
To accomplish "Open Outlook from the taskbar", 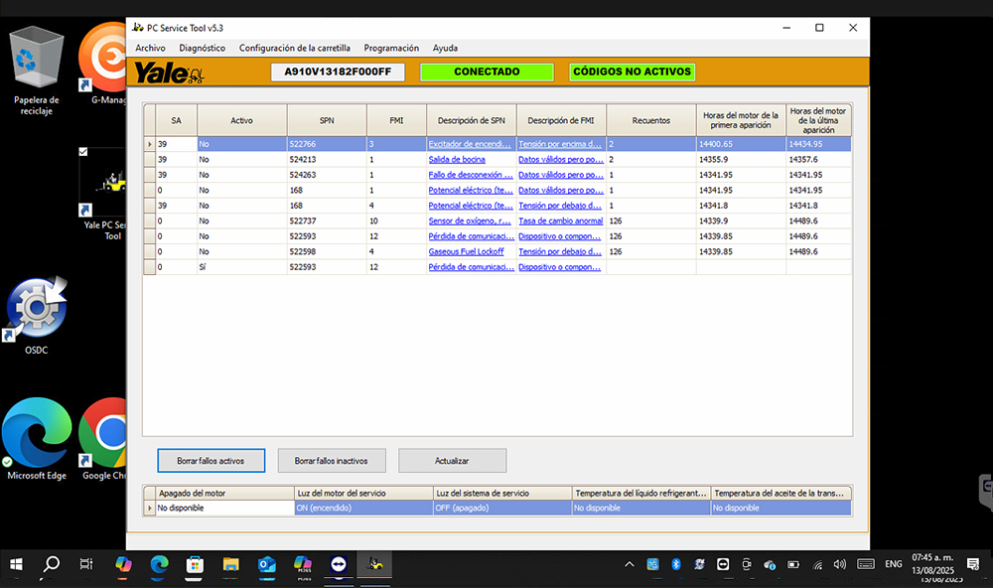I will pyautogui.click(x=266, y=564).
